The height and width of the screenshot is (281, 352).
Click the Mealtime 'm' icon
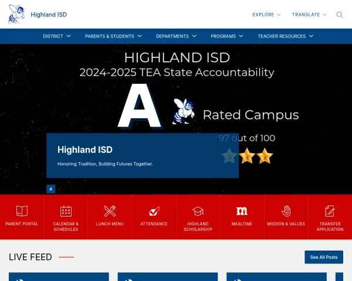(242, 211)
